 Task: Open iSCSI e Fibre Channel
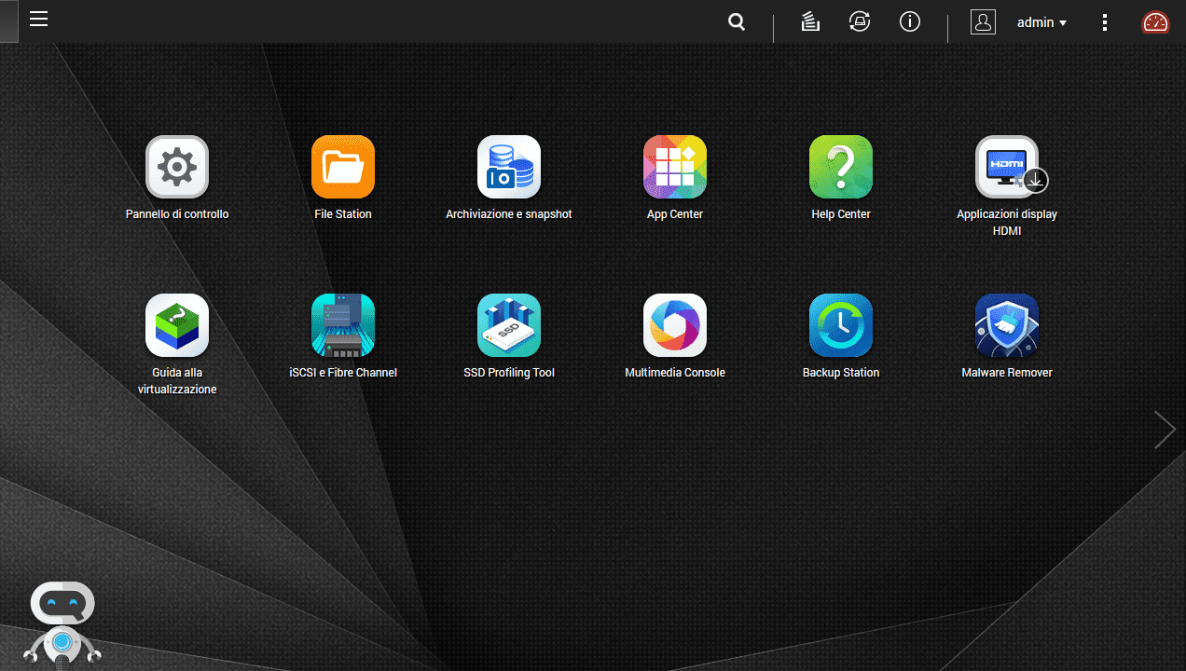343,326
